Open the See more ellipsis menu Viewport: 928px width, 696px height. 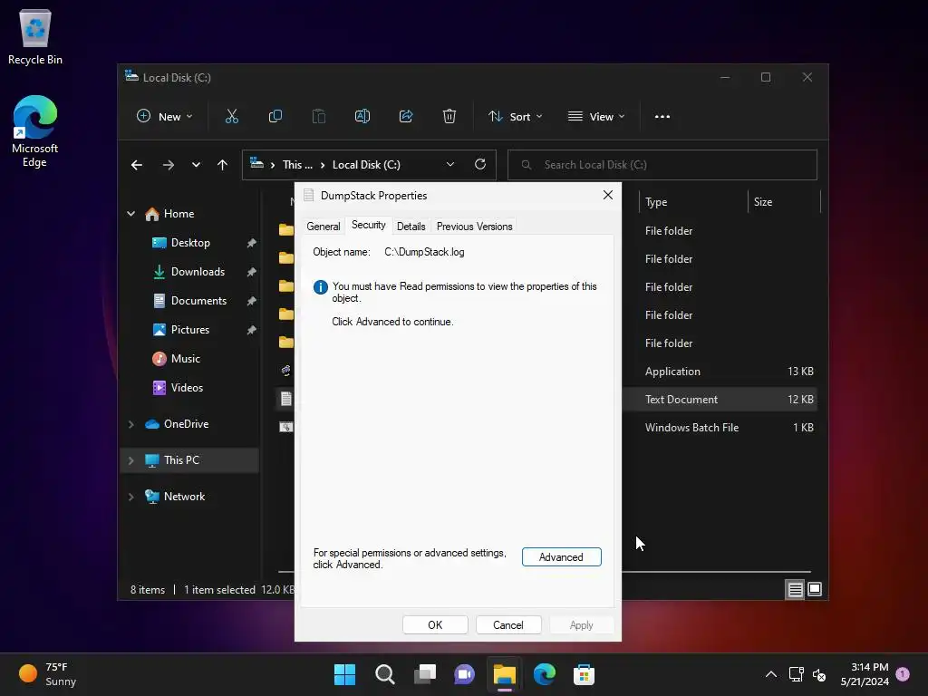(x=662, y=117)
